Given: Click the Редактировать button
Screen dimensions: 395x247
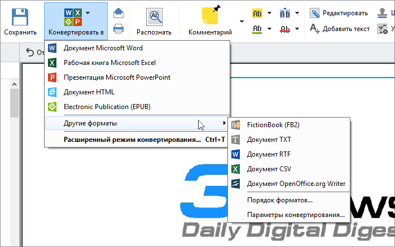Looking at the screenshot, I should [x=339, y=13].
